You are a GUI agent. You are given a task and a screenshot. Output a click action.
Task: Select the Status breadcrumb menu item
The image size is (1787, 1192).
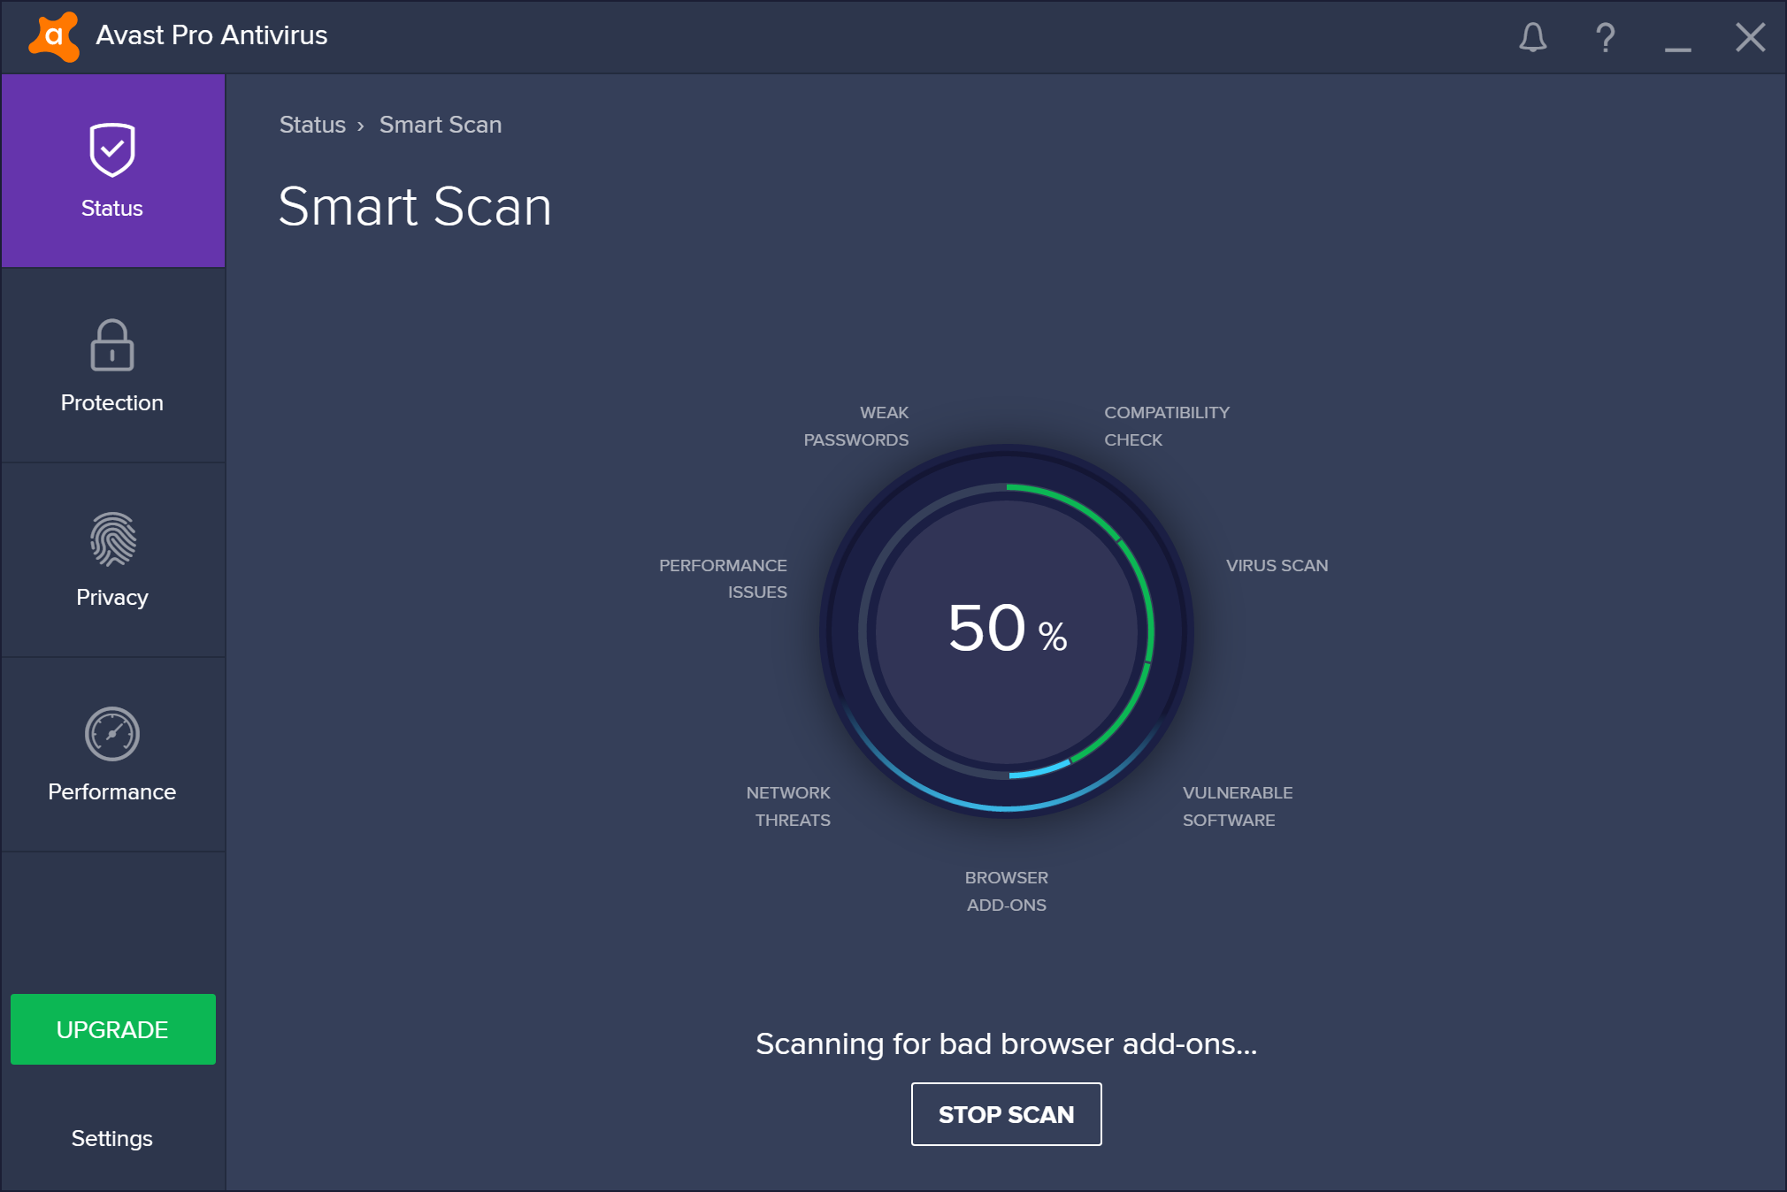[310, 124]
